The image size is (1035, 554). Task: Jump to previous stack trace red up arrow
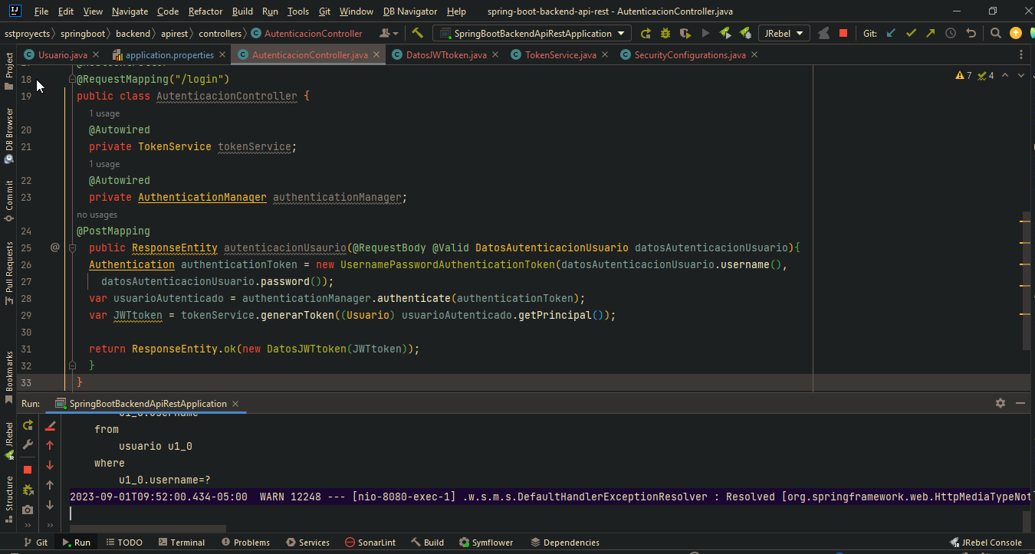click(x=50, y=445)
